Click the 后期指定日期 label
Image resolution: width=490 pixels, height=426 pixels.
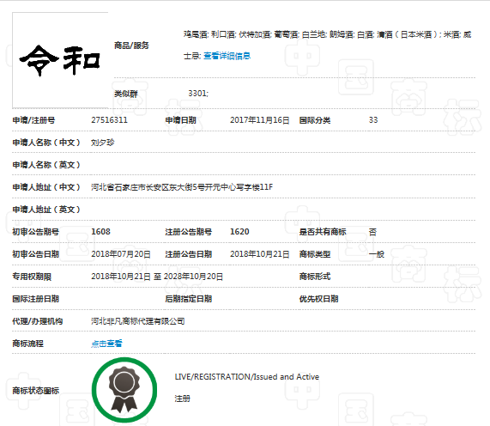point(189,299)
